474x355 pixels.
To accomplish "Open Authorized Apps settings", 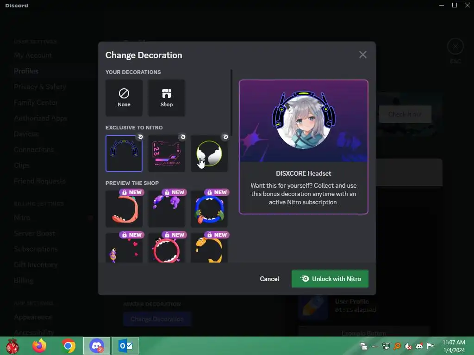I will (41, 118).
